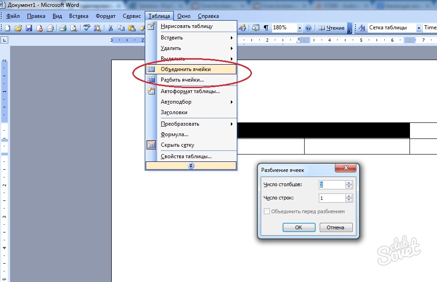437x282 pixels.
Task: Copy the selection with the Copy icon
Action: (121, 28)
